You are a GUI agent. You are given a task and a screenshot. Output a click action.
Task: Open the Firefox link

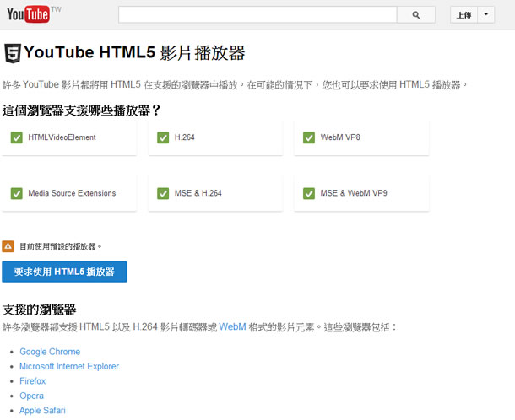[x=33, y=381]
